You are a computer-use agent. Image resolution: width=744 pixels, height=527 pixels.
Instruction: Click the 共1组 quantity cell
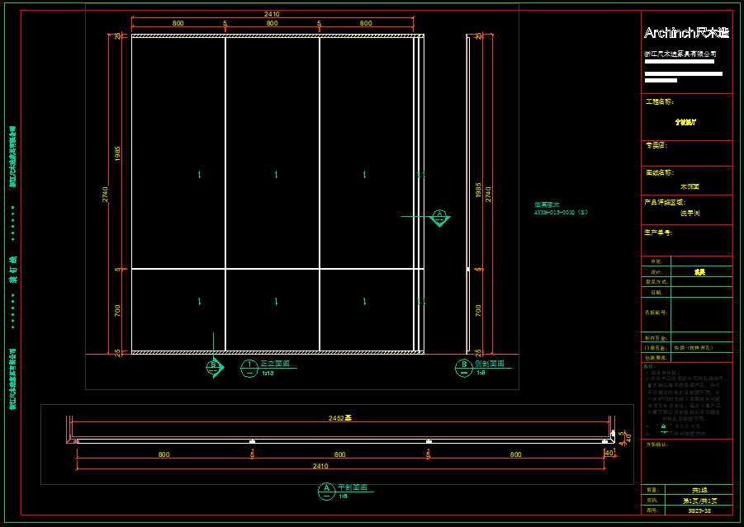699,490
